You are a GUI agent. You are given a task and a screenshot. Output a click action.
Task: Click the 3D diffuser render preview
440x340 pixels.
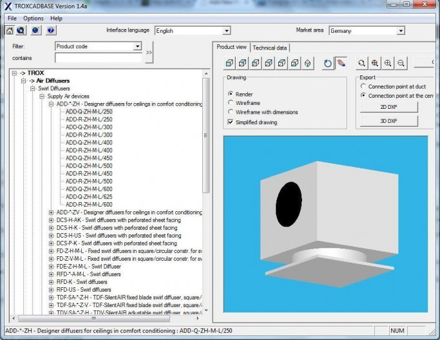[x=325, y=224]
